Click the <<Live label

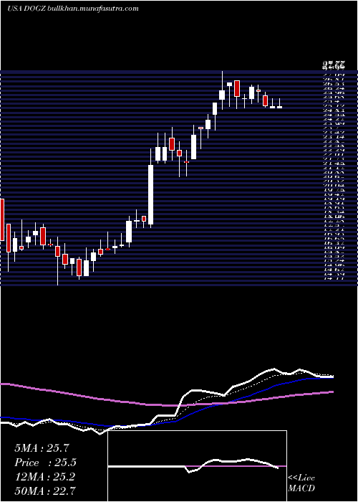click(x=301, y=478)
